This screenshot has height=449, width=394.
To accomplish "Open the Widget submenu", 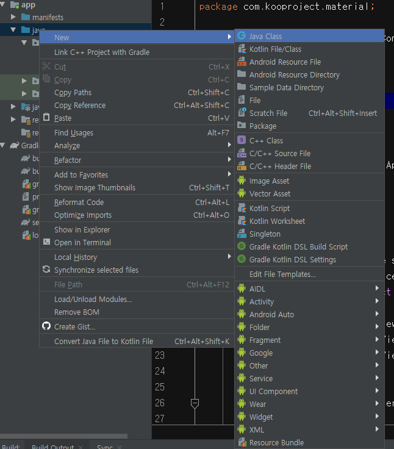I will click(310, 417).
